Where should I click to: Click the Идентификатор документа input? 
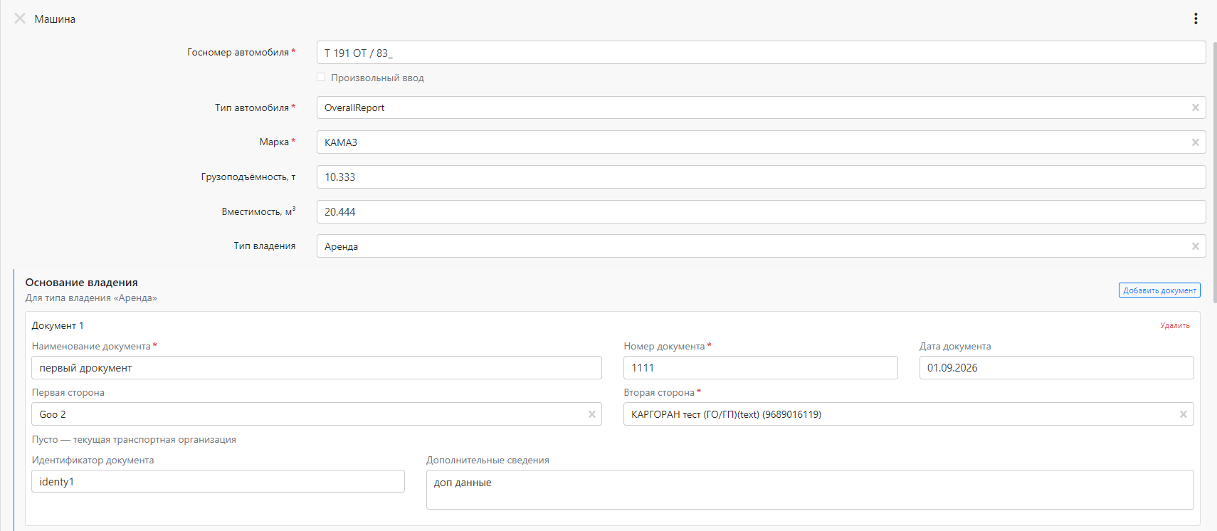(x=218, y=482)
